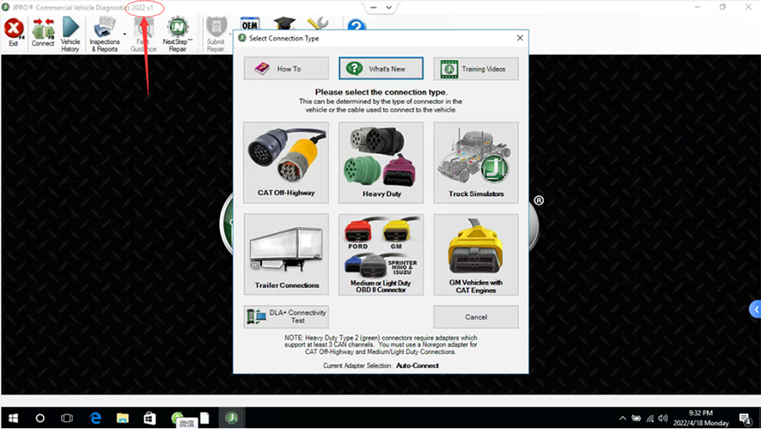Click the title bar dash control
This screenshot has width=761, height=429.
point(373,8)
